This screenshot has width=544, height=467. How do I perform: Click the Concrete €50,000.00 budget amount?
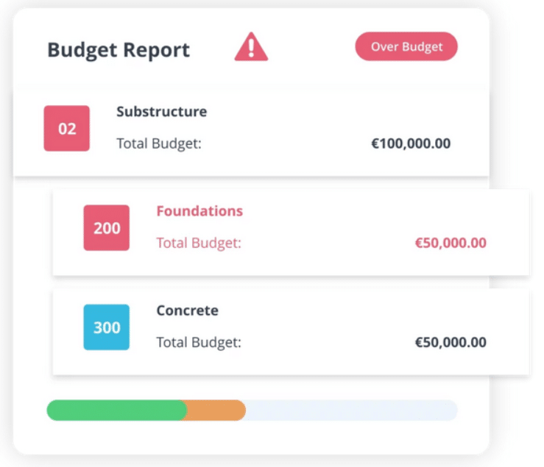[451, 342]
